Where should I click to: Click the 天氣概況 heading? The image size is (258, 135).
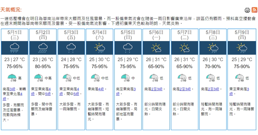tap(11, 10)
